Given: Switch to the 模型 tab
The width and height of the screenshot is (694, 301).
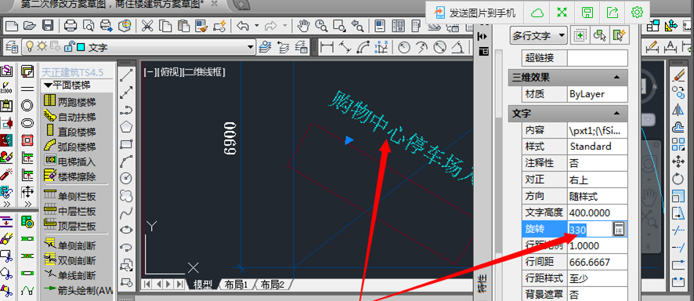Looking at the screenshot, I should point(203,285).
